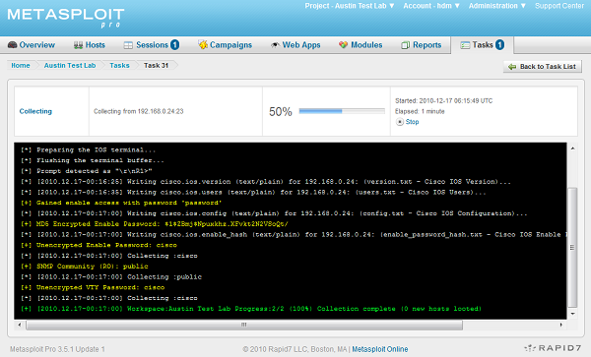Viewport: 591px width, 357px height.
Task: Click 'Unencrypted Enable Password: cisco' log line
Action: pos(98,245)
